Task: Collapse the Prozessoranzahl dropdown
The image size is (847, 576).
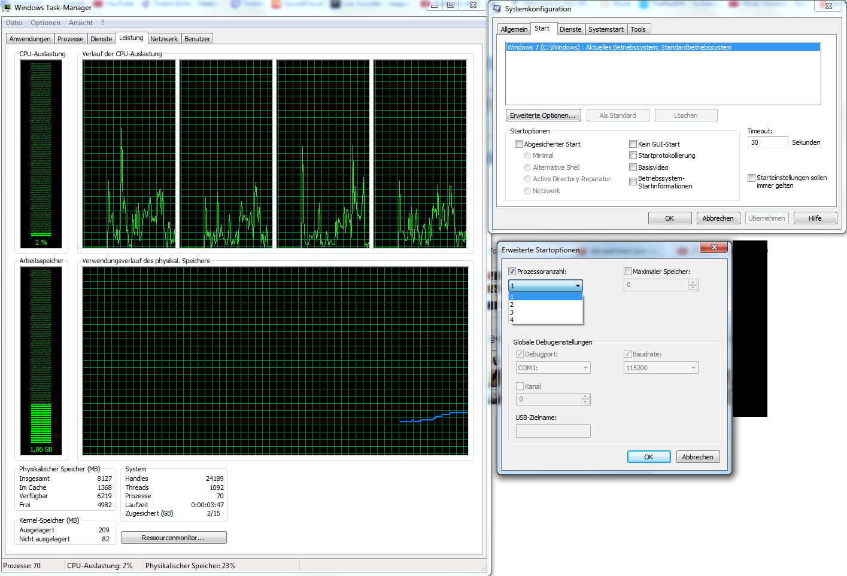Action: [578, 286]
